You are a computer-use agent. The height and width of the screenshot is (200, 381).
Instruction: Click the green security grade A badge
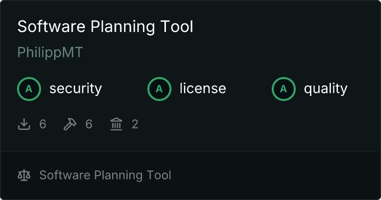click(29, 89)
